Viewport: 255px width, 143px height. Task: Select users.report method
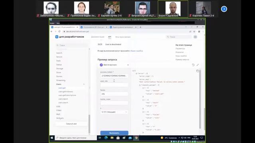click(63, 99)
